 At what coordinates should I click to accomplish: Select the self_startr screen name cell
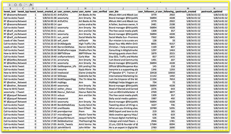pos(68,40)
